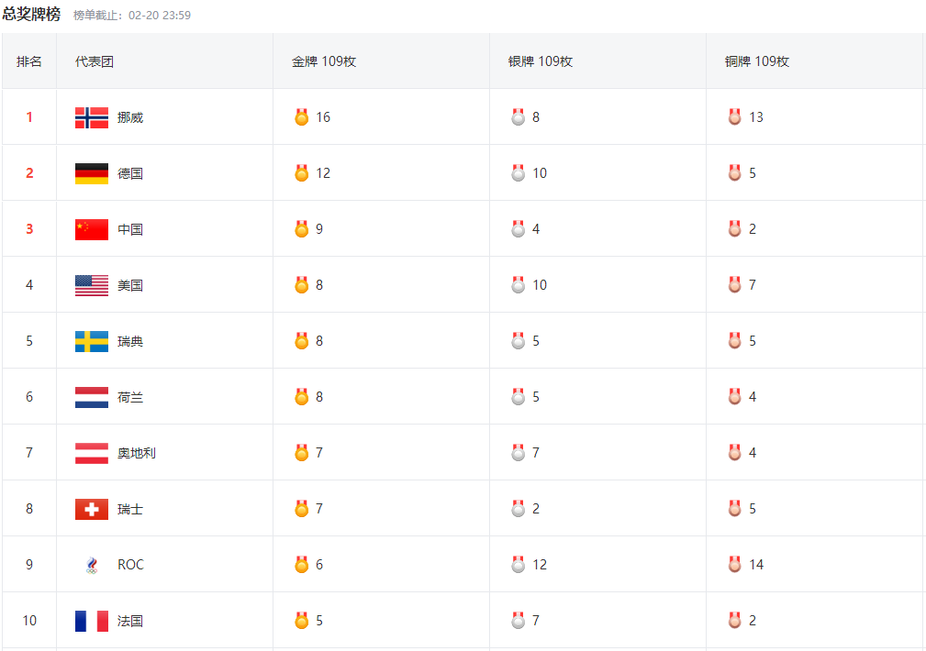
Task: Click the 排名 column header
Action: click(x=29, y=61)
